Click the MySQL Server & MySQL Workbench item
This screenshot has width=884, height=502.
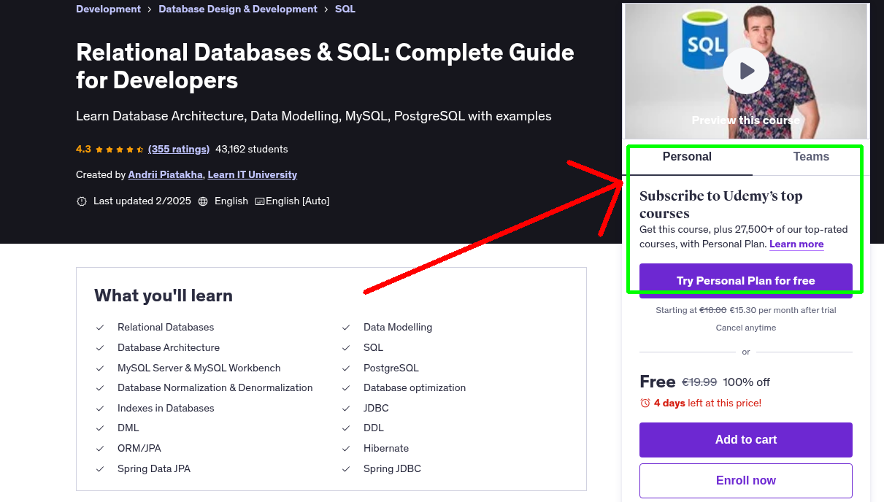[199, 368]
